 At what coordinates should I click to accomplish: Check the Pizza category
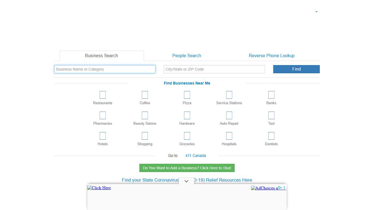click(x=187, y=95)
